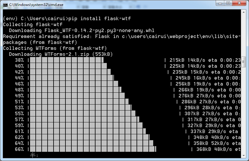Click the '215kB 14kB/s' download status
Screen dimensions: 249x161
click(x=187, y=60)
